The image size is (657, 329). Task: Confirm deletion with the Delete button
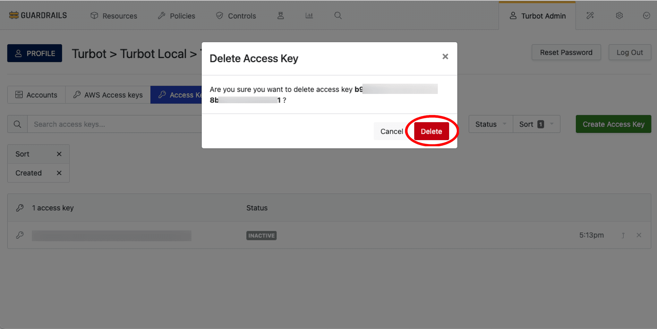point(431,131)
